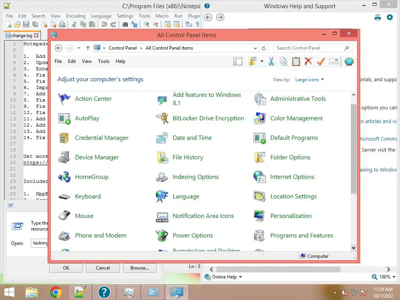Click Control Panel in the address breadcrumb

point(122,48)
